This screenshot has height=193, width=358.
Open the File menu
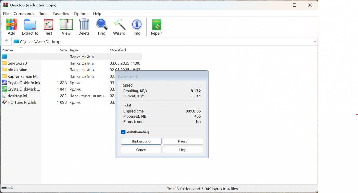click(6, 14)
